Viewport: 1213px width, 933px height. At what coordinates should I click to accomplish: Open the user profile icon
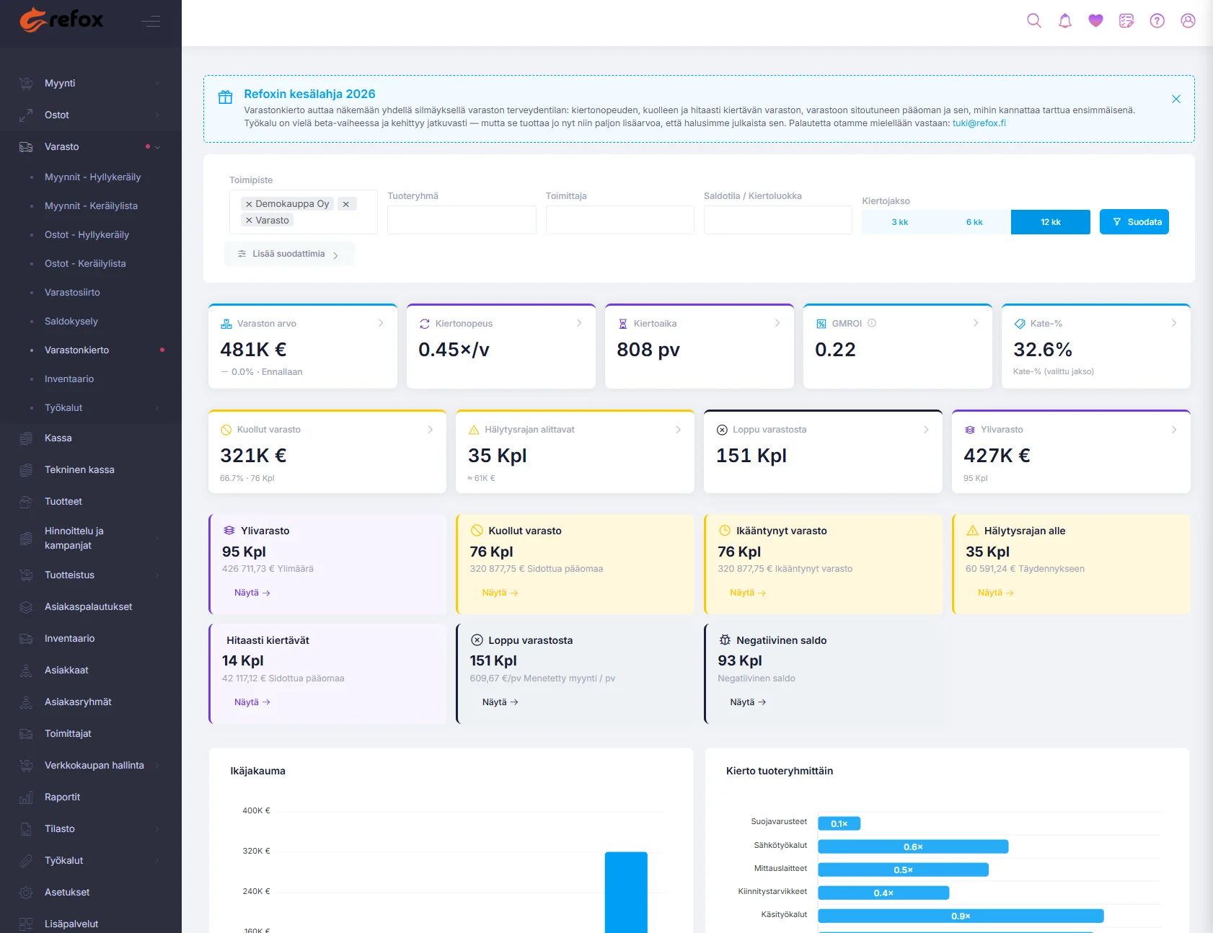pos(1188,21)
